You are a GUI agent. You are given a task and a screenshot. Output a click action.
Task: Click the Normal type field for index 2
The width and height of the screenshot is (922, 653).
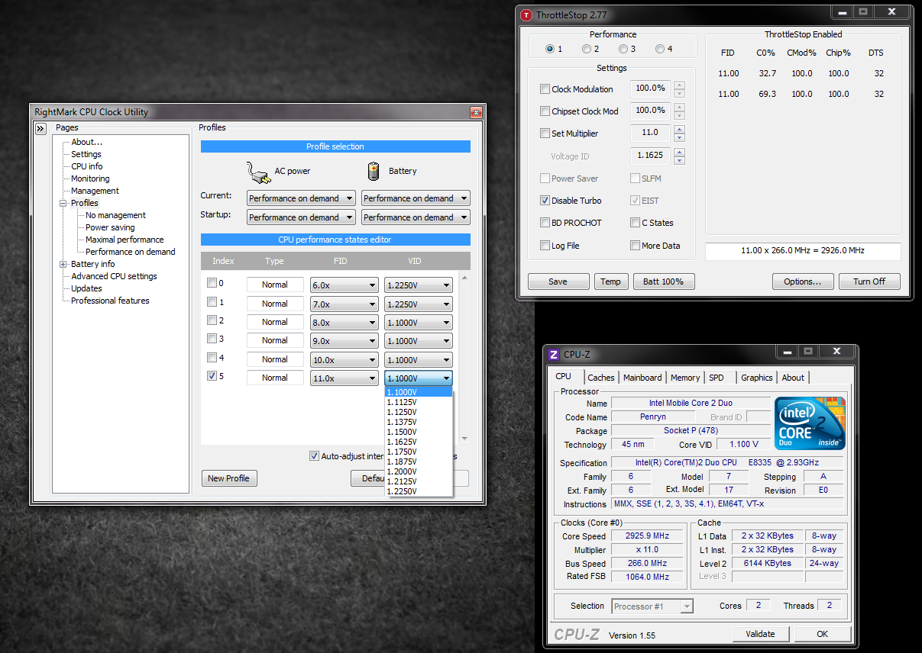tap(275, 322)
